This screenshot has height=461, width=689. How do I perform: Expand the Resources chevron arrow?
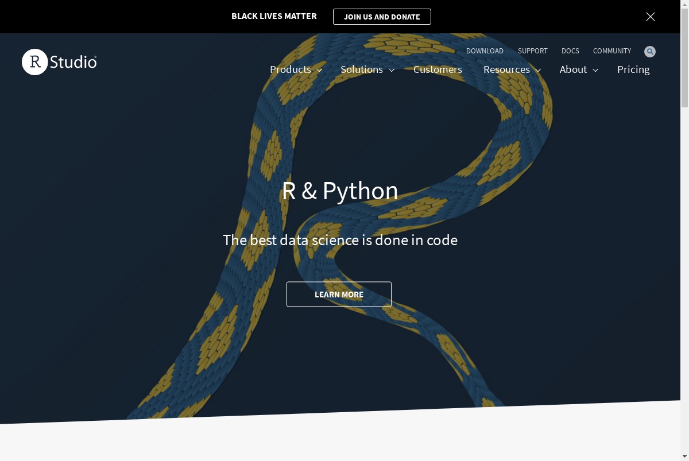coord(538,70)
